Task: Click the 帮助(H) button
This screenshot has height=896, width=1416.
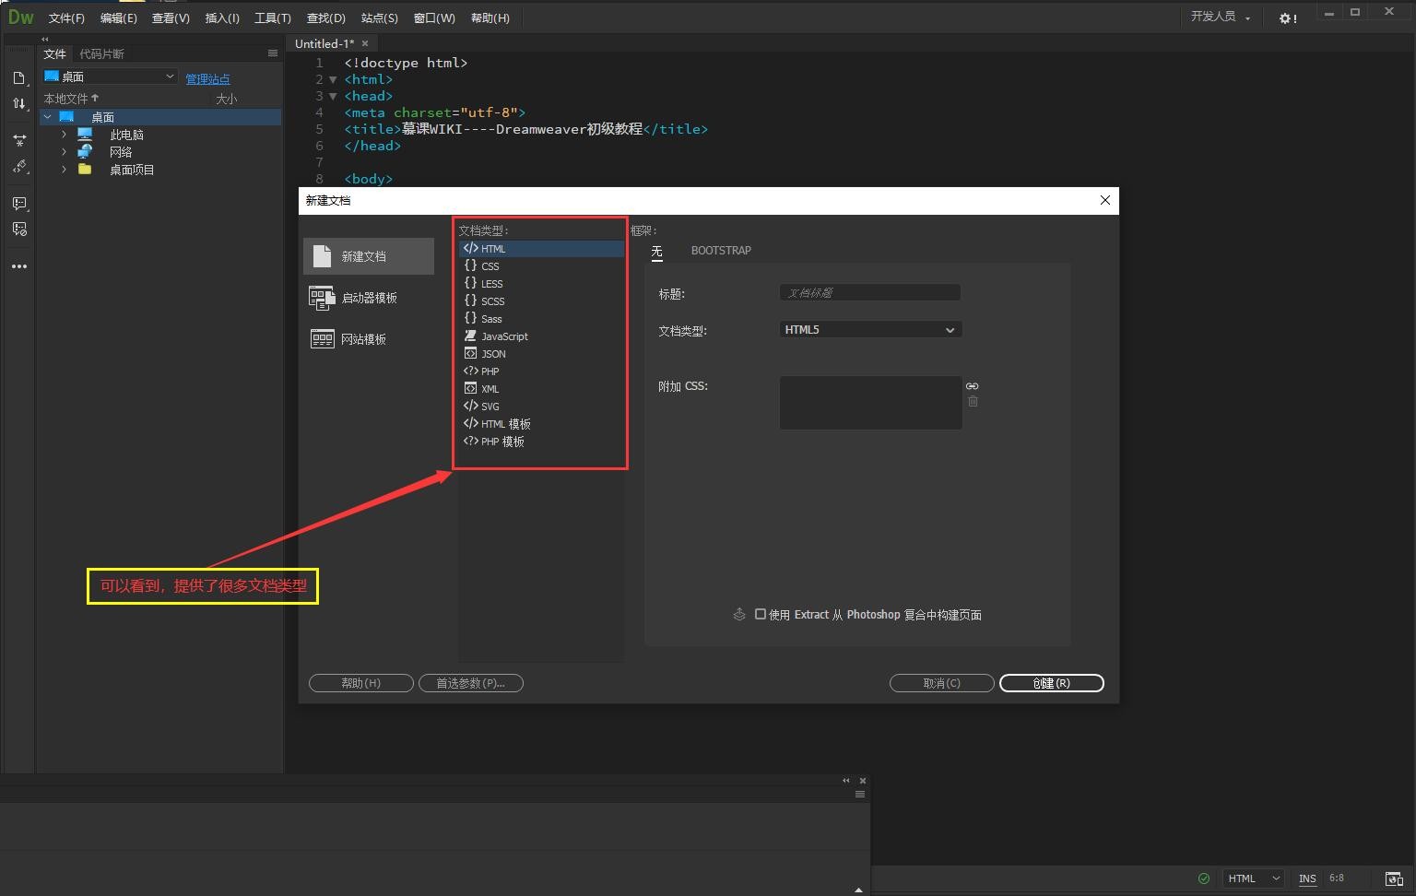Action: click(x=360, y=683)
